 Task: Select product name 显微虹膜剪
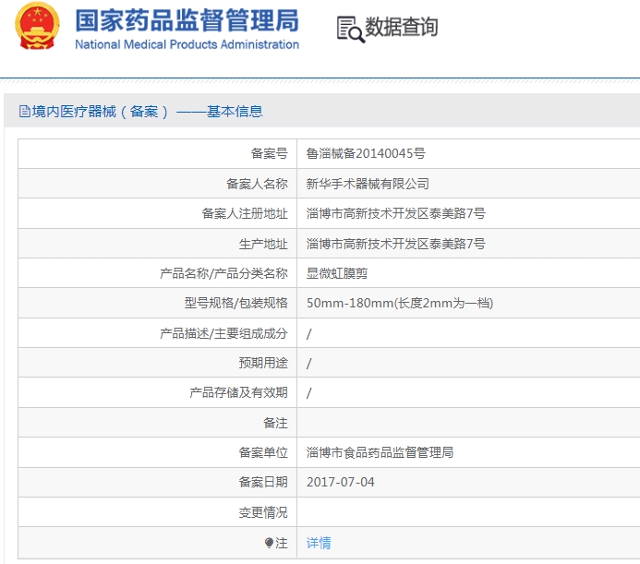click(337, 273)
